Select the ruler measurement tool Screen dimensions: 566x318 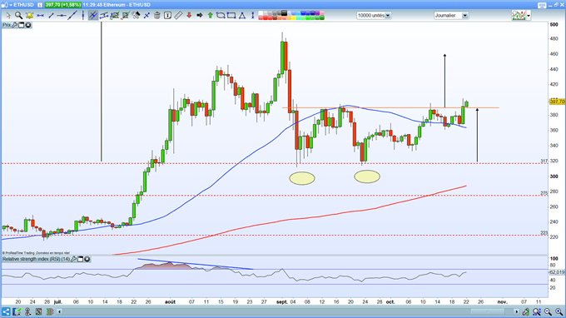coord(178,16)
